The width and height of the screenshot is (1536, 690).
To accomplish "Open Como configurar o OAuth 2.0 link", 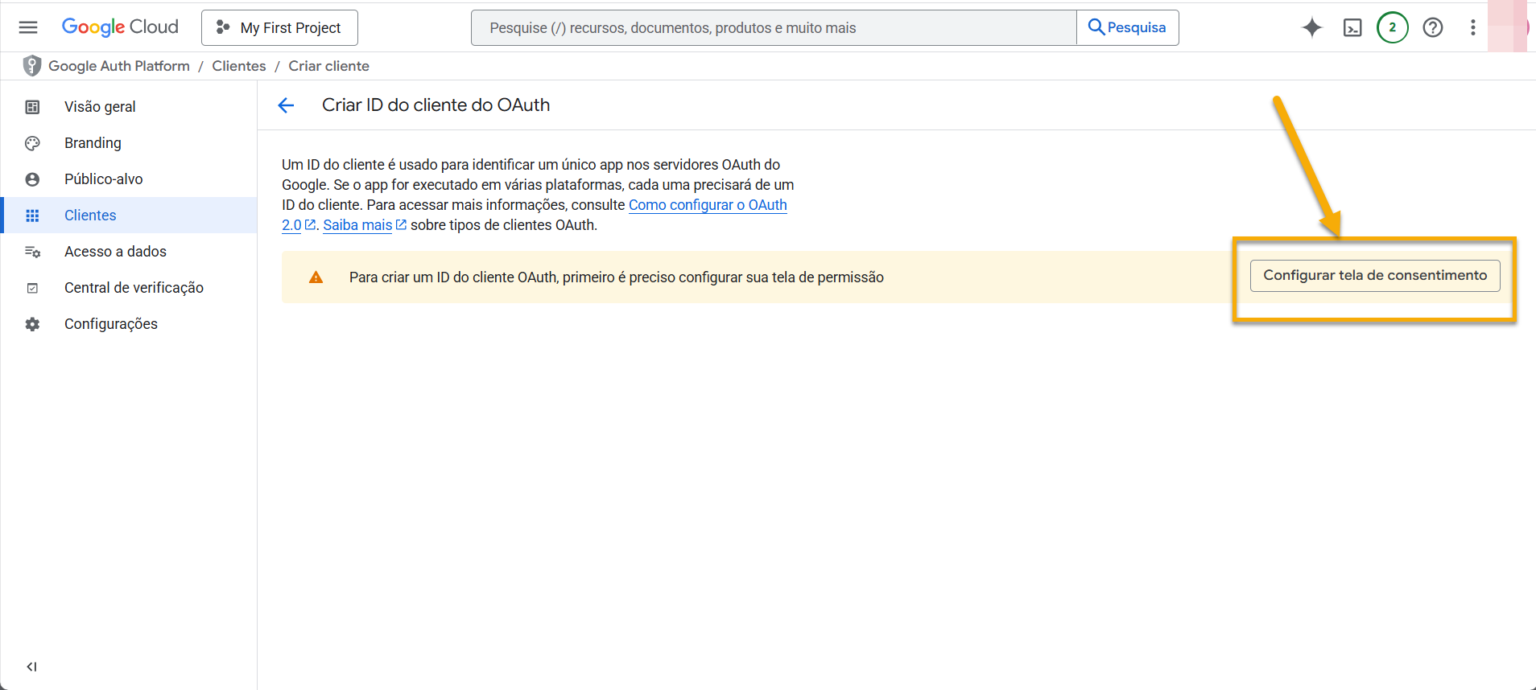I will pyautogui.click(x=708, y=205).
